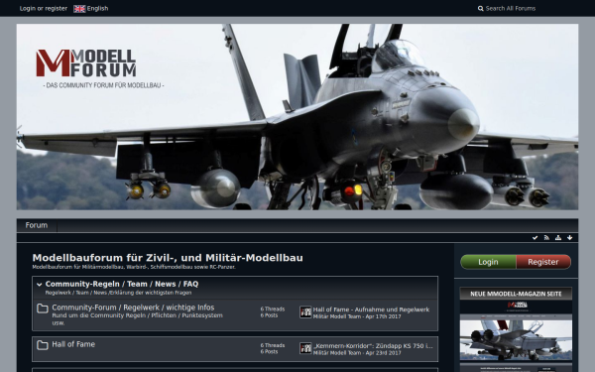Image resolution: width=595 pixels, height=372 pixels.
Task: Click Militär Modell Team - Apr 23rd 2017
Action: click(x=357, y=353)
